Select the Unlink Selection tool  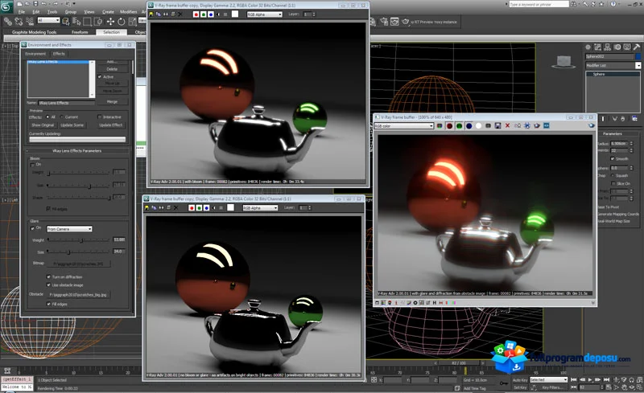[19, 21]
